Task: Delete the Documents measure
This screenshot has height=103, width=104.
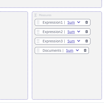Action: tap(85, 50)
